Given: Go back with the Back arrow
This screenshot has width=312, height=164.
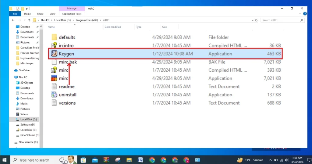Looking at the screenshot, I should pyautogui.click(x=13, y=20).
